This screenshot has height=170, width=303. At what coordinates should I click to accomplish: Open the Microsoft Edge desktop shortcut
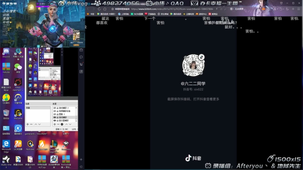6,146
